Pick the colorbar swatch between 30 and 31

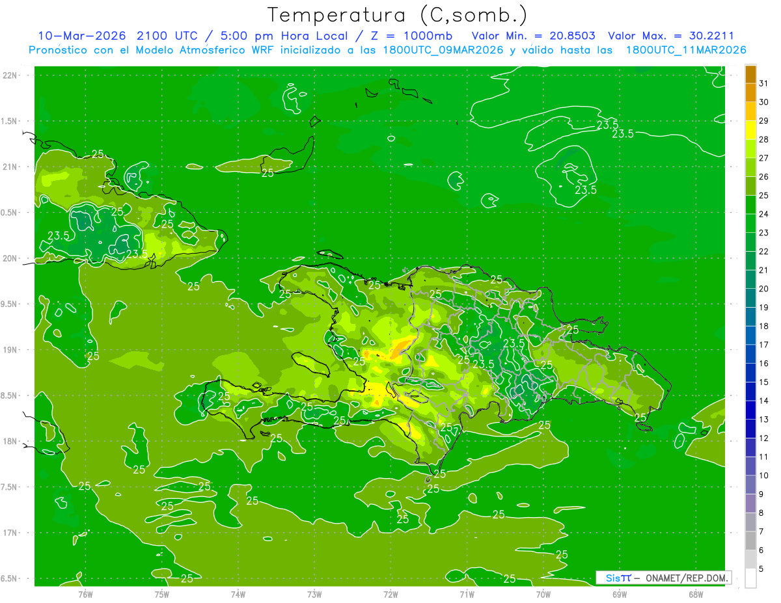[750, 92]
